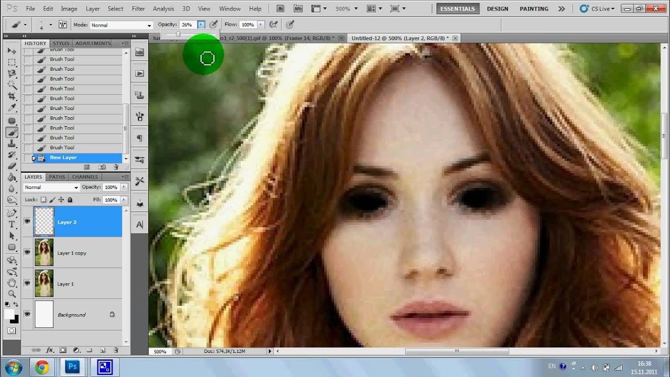Select the Brush tool in toolbox
670x377 pixels.
point(12,132)
